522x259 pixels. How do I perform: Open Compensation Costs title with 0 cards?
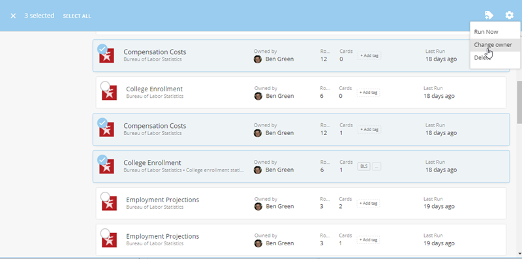[155, 52]
